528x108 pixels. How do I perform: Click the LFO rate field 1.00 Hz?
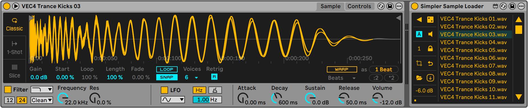coord(207,100)
